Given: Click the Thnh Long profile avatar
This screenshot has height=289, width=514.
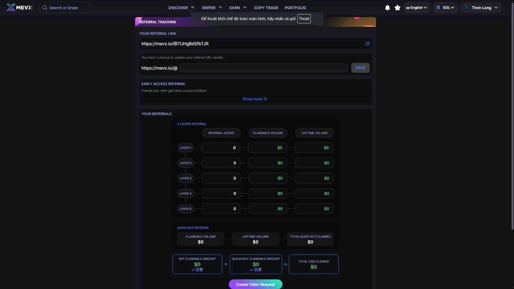Looking at the screenshot, I should pos(466,8).
